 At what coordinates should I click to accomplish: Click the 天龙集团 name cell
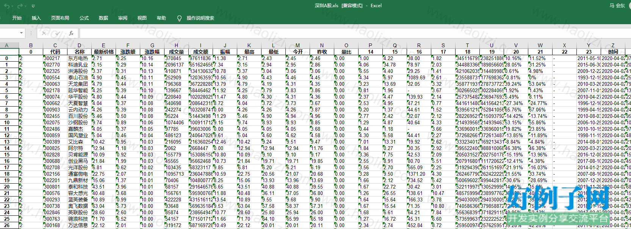[79, 84]
